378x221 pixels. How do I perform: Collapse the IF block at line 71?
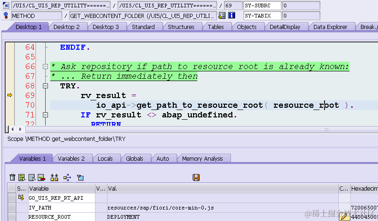(45, 115)
